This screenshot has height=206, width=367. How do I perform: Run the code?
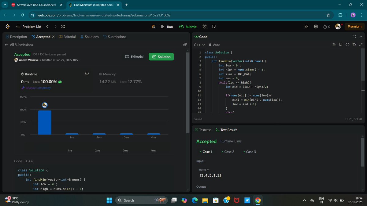pyautogui.click(x=167, y=27)
